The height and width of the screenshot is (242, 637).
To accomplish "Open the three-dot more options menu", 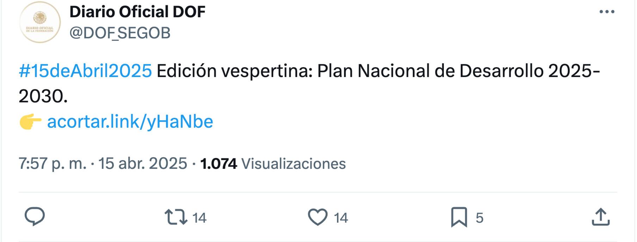I will point(607,12).
